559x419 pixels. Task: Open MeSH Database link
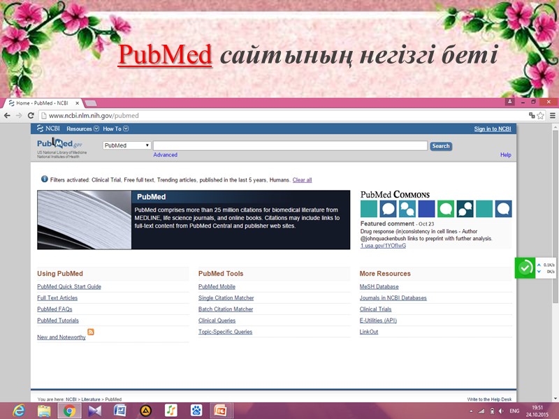[x=379, y=286]
